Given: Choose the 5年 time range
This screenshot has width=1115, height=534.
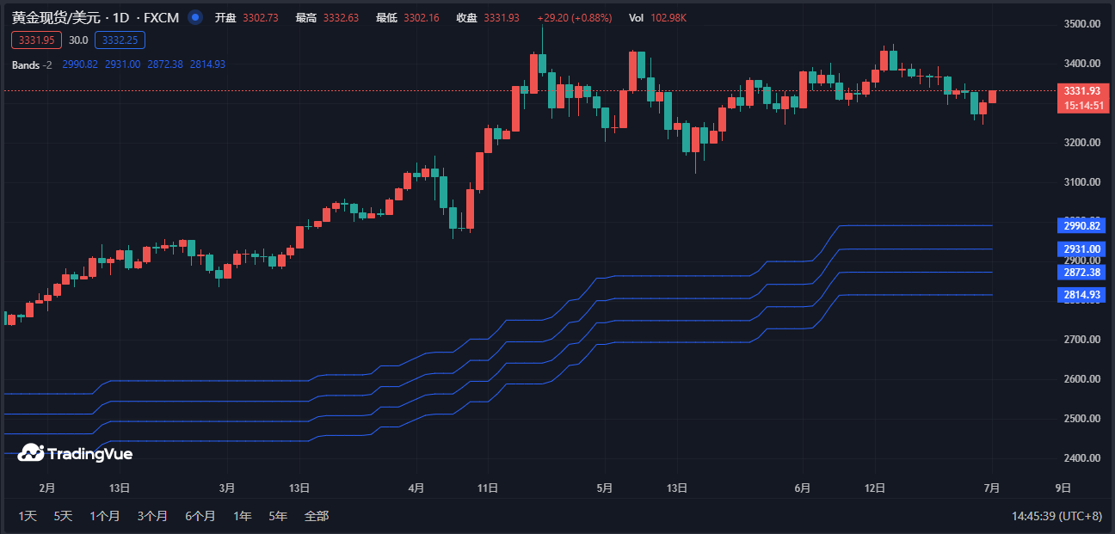Looking at the screenshot, I should pos(278,516).
